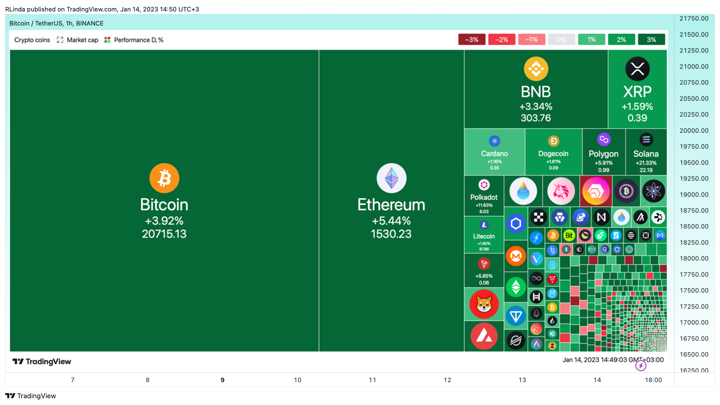
Task: Click the bold 9 date axis label
Action: coord(222,380)
